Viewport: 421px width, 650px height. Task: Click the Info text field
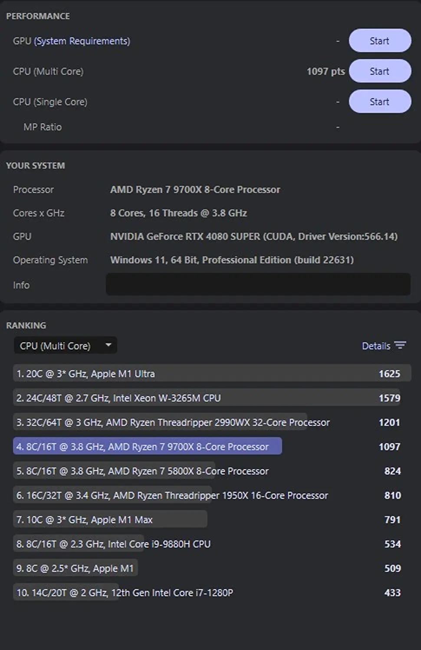(258, 285)
